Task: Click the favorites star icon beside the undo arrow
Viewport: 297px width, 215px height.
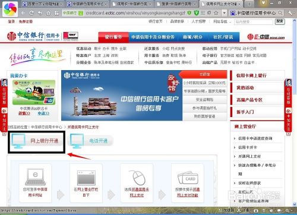Action: [48, 13]
